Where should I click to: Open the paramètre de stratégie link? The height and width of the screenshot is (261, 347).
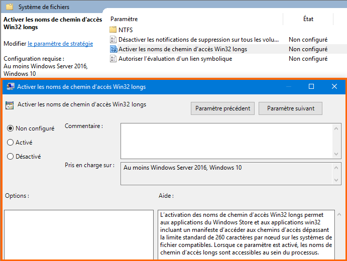pyautogui.click(x=60, y=44)
